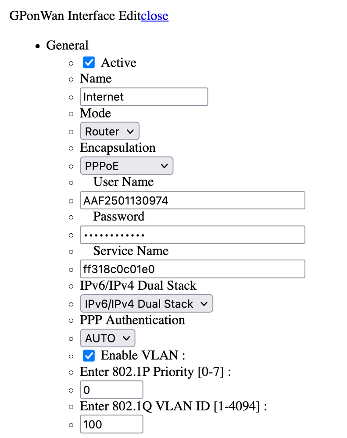347x438 pixels.
Task: Click the GPonWan Interface Edit title
Action: click(x=75, y=16)
